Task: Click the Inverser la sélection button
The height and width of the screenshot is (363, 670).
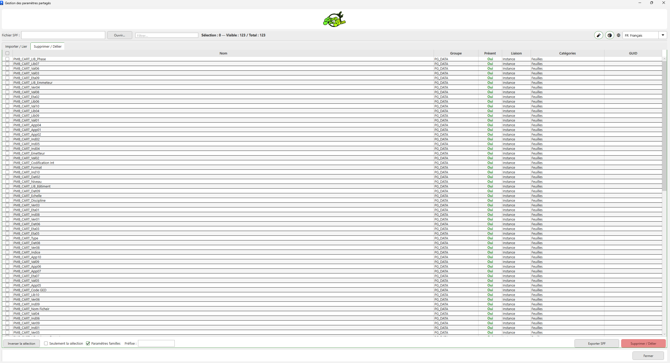Action: tap(22, 343)
